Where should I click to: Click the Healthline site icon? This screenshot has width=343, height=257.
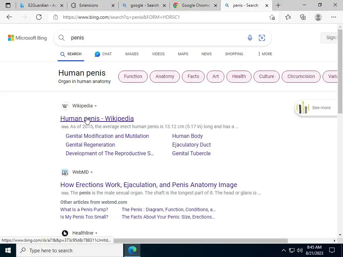[65, 233]
